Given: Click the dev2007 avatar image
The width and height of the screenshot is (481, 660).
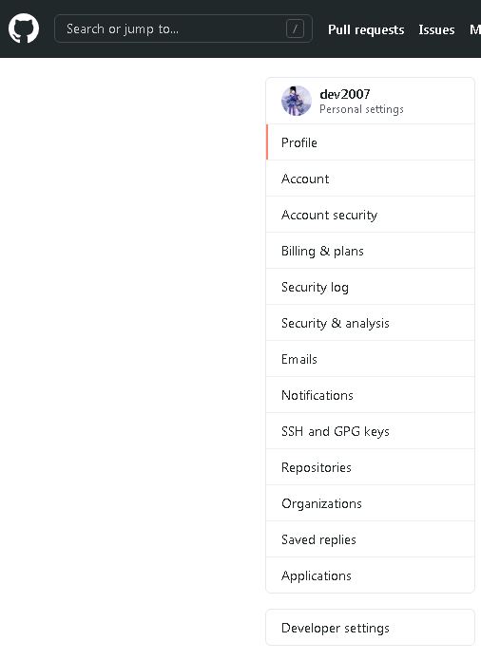Looking at the screenshot, I should pyautogui.click(x=297, y=101).
